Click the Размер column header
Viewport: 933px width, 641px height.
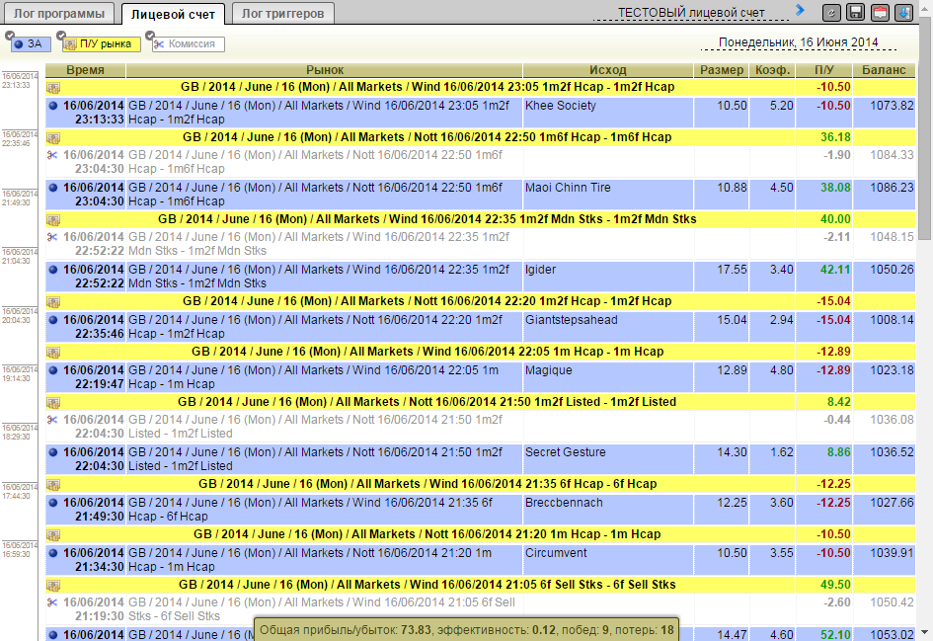(721, 70)
